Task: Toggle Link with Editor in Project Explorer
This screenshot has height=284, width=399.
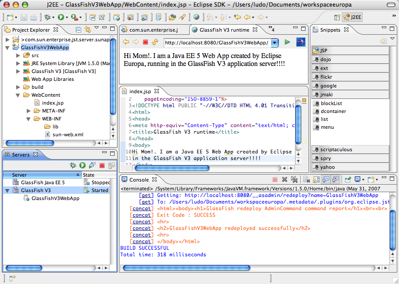Action: point(88,29)
